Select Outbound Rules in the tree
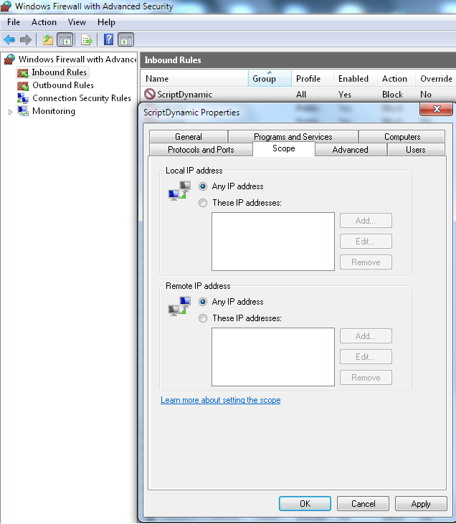This screenshot has height=524, width=456. point(62,85)
